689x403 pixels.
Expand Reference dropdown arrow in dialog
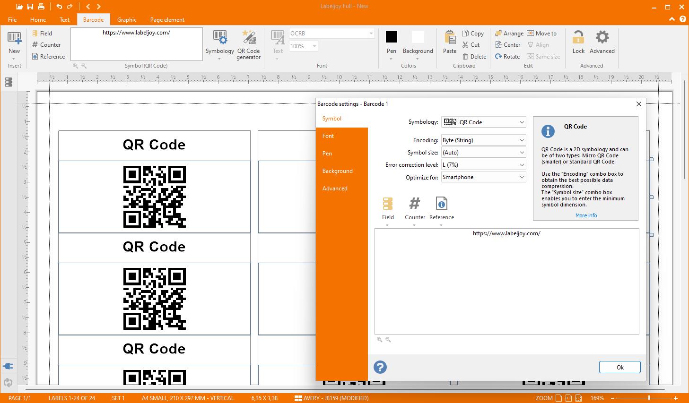[441, 225]
